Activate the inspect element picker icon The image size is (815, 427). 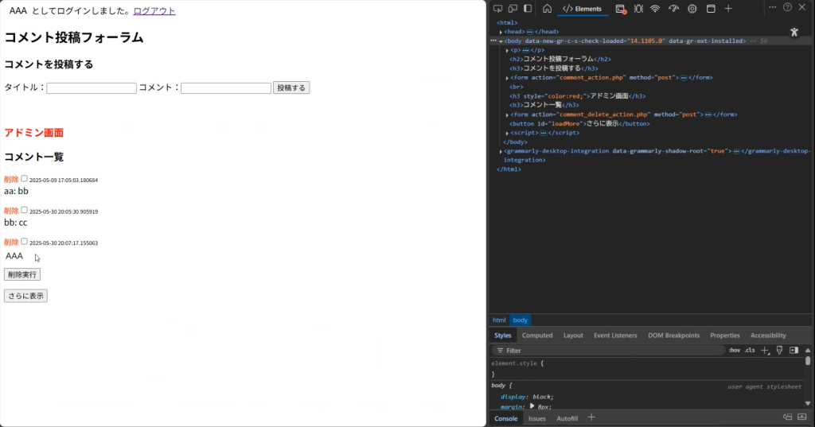497,8
